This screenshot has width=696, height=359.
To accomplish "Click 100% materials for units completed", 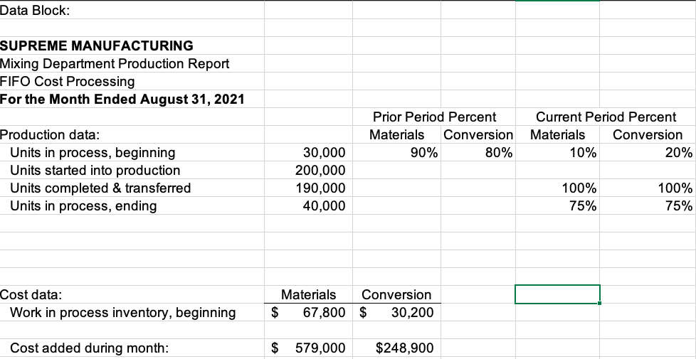I will [x=557, y=188].
